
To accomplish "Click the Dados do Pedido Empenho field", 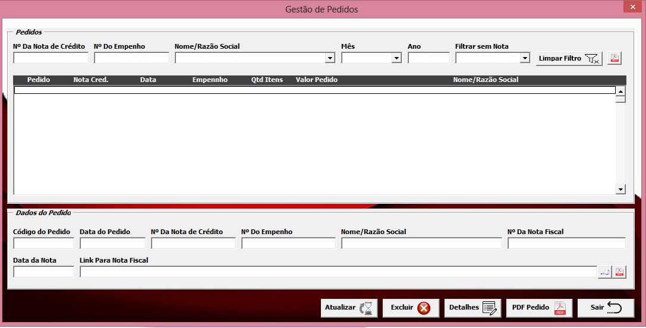I will point(288,243).
